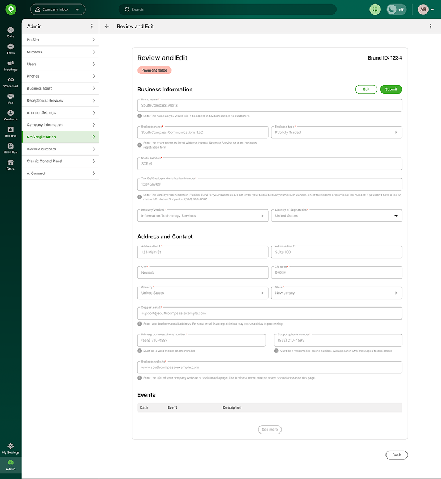Open the Company Inbox dropdown
Viewport: 441px width, 479px height.
click(57, 10)
